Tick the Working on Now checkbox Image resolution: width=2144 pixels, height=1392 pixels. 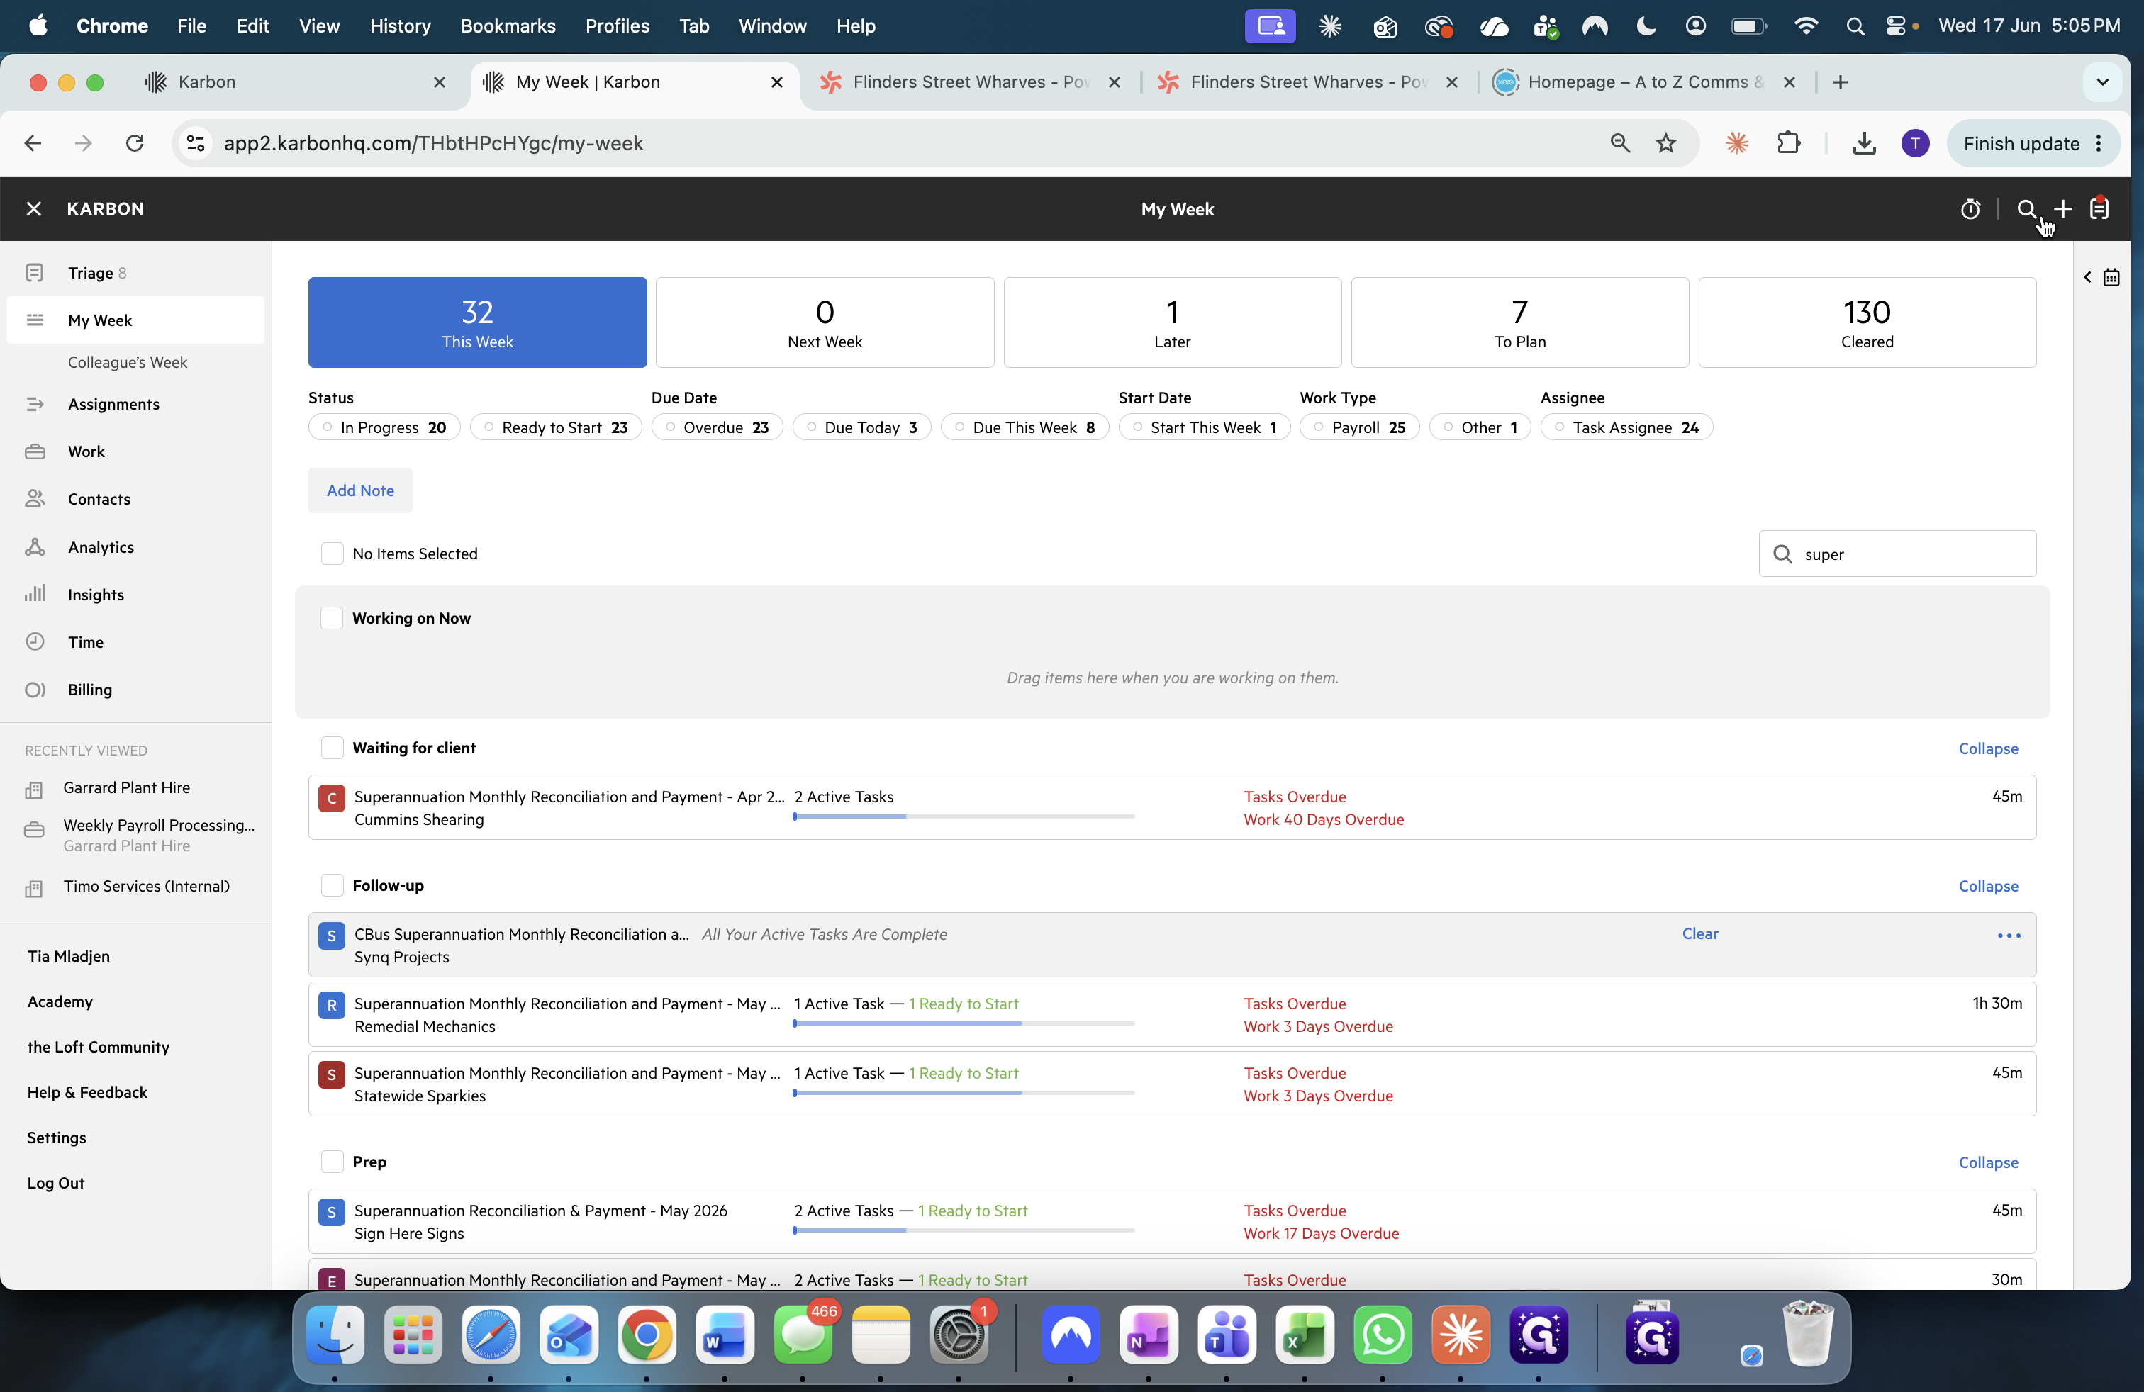332,617
